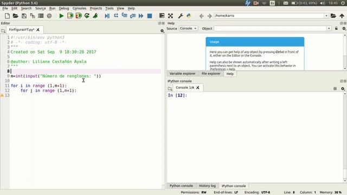Continue execution double-arrow icon
This screenshot has width=347, height=195.
click(x=141, y=16)
